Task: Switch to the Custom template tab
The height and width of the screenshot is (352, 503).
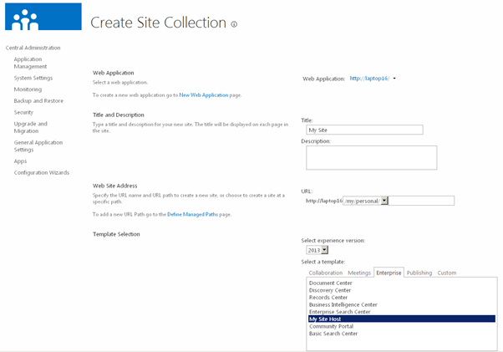Action: [446, 273]
